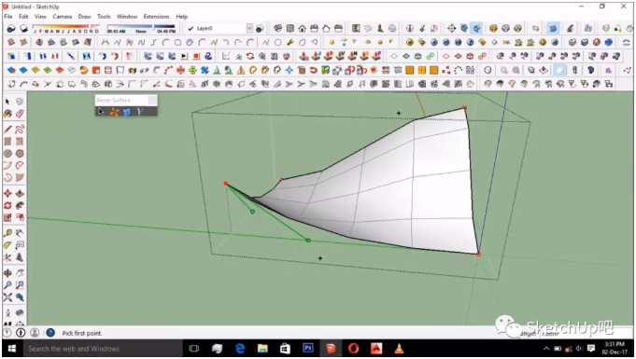The height and width of the screenshot is (359, 636).
Task: Toggle the Layer0 current layer checkmark
Action: pyautogui.click(x=191, y=28)
